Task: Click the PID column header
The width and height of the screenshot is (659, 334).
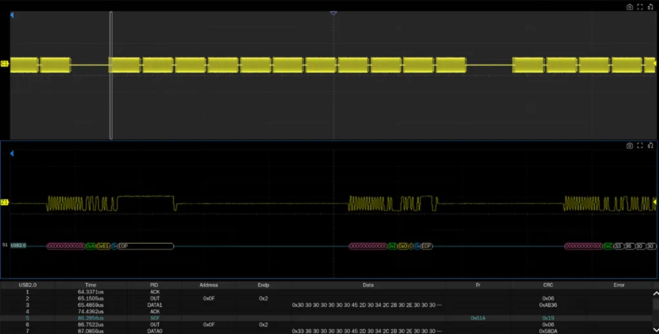Action: [x=154, y=285]
